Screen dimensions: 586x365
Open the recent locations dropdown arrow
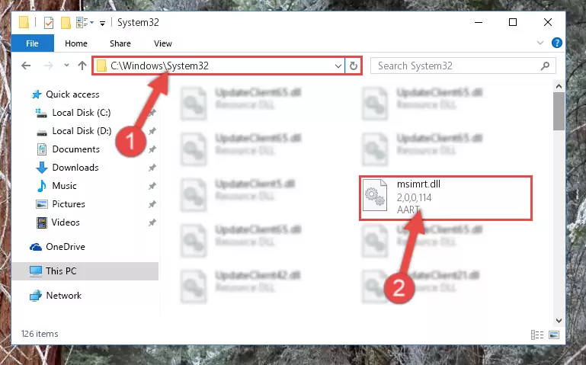(x=66, y=66)
